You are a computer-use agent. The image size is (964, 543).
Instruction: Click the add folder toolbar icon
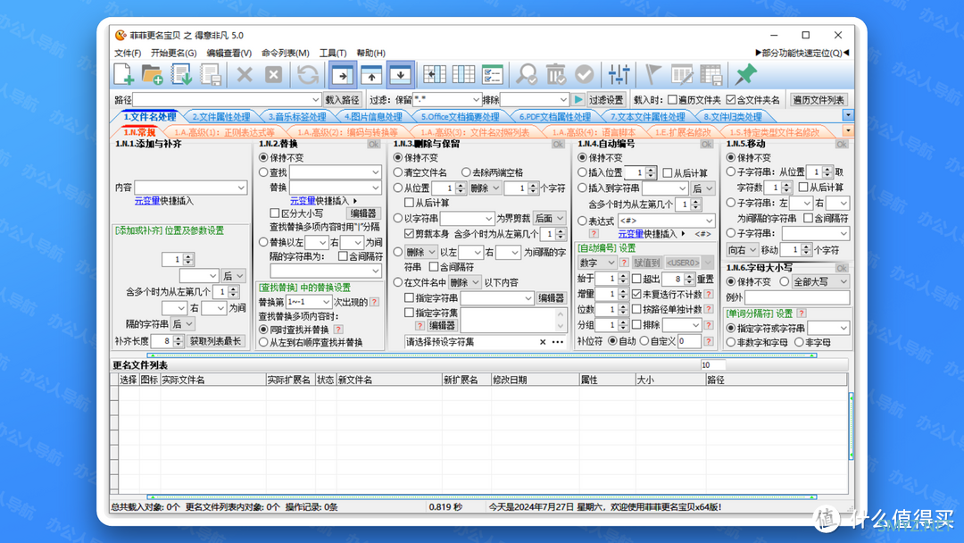click(x=153, y=74)
